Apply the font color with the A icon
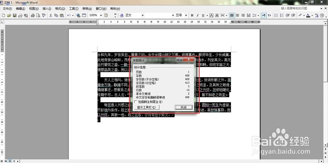The image size is (328, 163). click(308, 15)
